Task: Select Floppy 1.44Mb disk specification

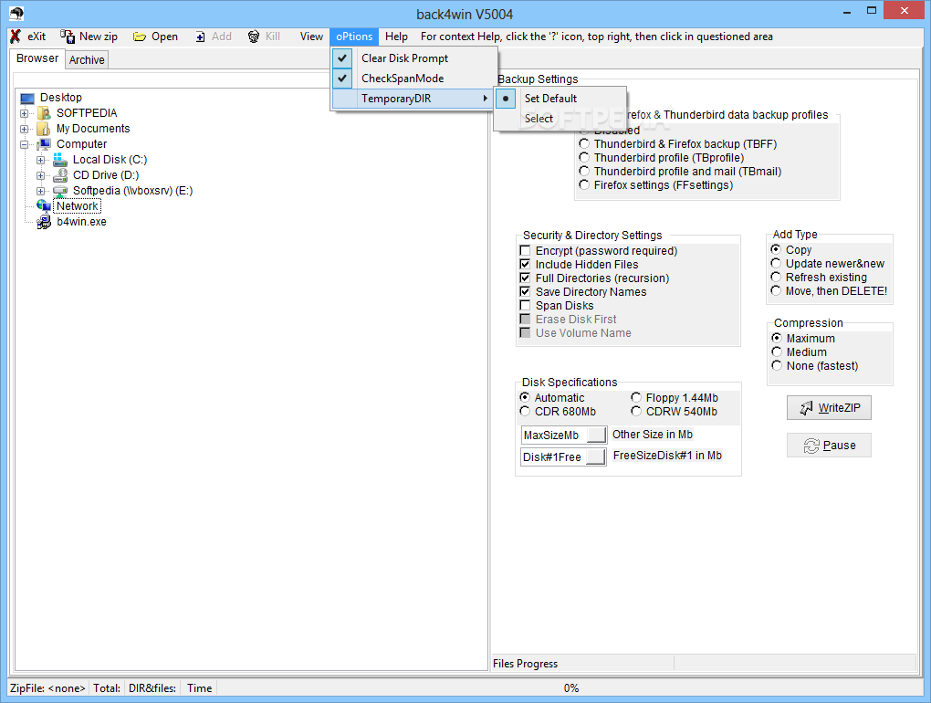Action: click(x=636, y=397)
